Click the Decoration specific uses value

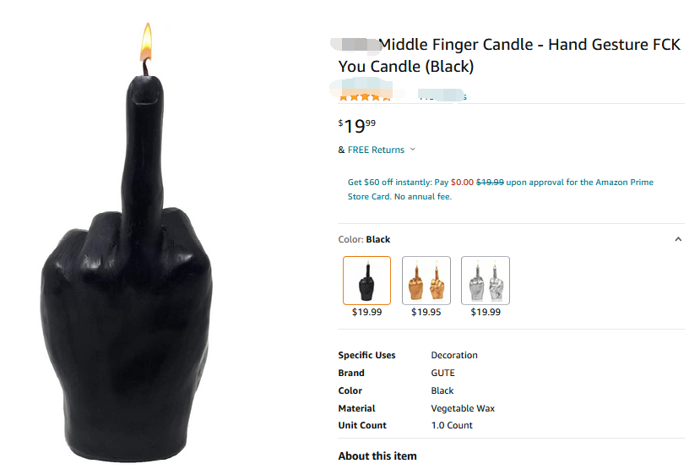click(x=454, y=355)
